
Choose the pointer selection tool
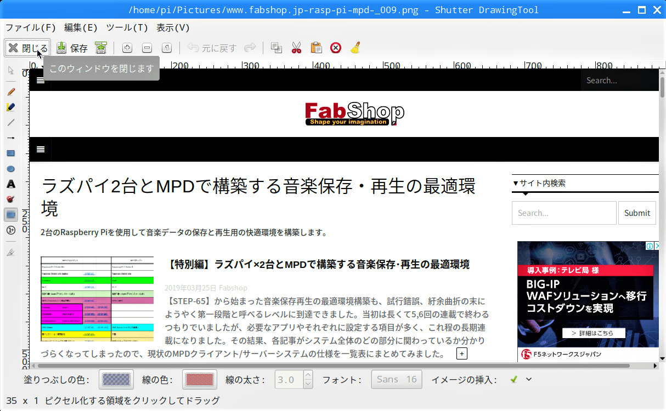(x=11, y=70)
